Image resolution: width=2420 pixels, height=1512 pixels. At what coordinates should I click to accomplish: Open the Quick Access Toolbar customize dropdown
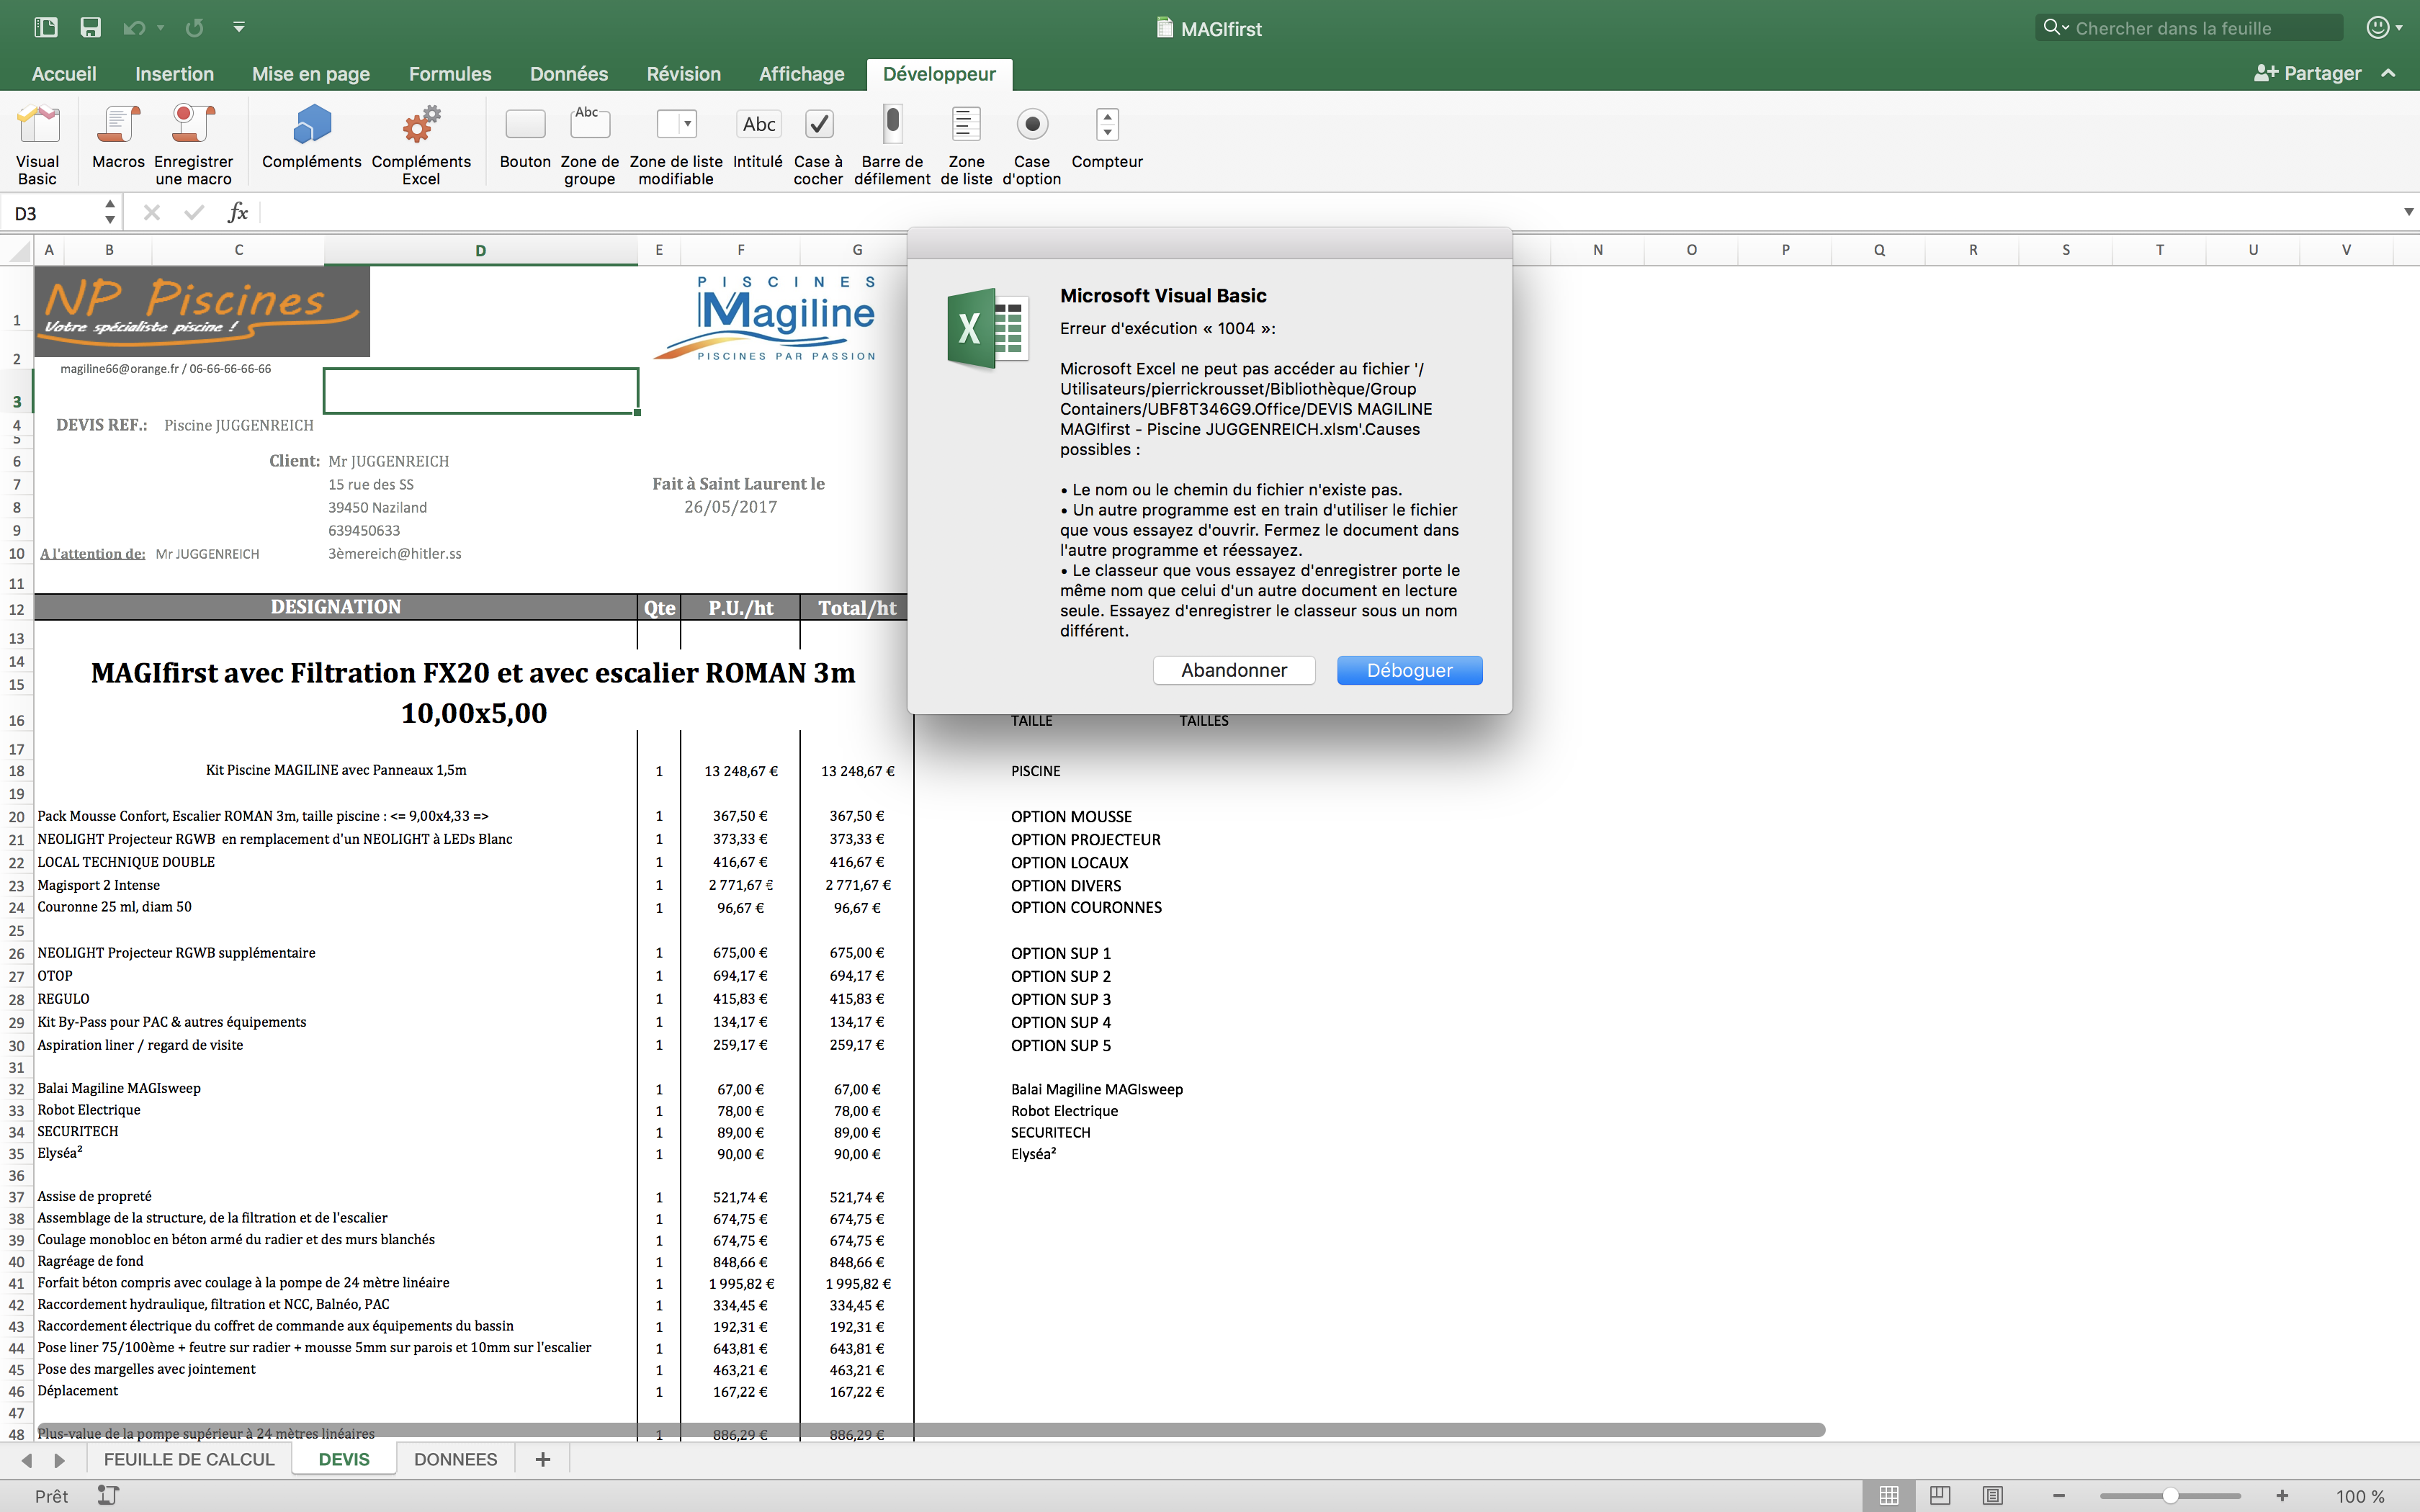tap(239, 28)
